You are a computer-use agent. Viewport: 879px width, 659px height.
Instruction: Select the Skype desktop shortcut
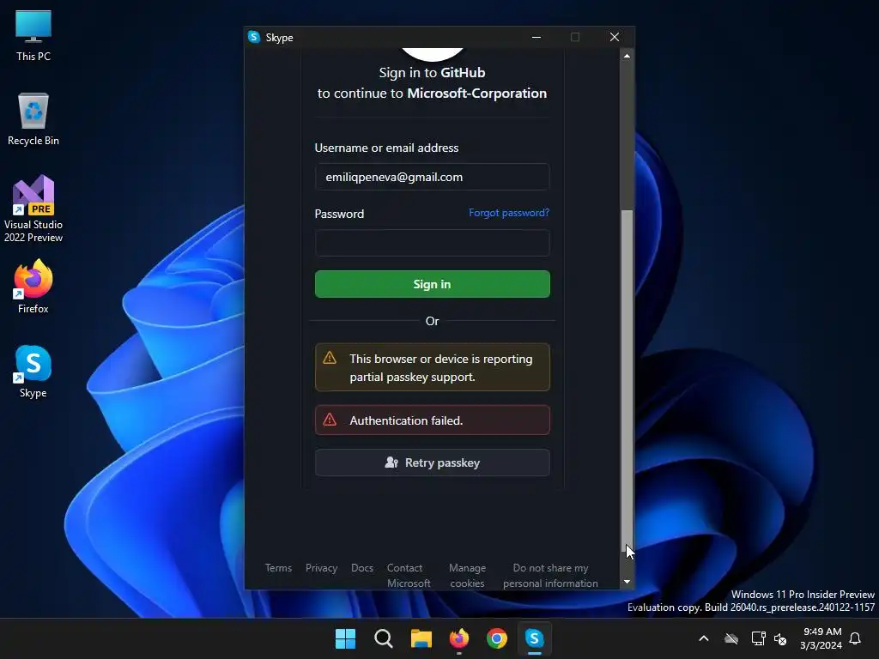coord(33,371)
